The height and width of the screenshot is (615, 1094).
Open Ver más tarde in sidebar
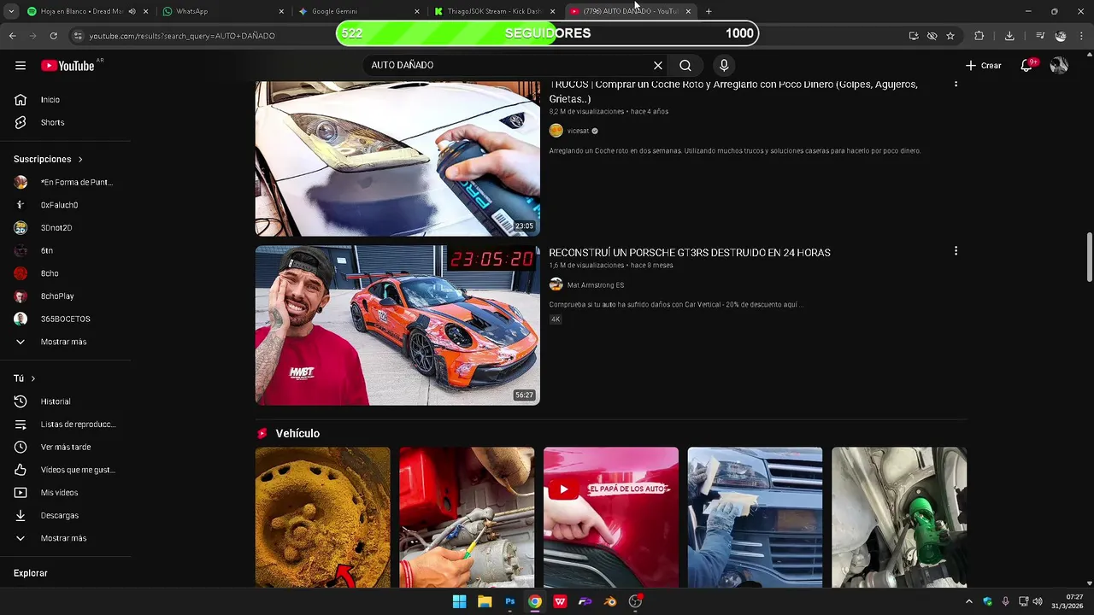pyautogui.click(x=65, y=448)
